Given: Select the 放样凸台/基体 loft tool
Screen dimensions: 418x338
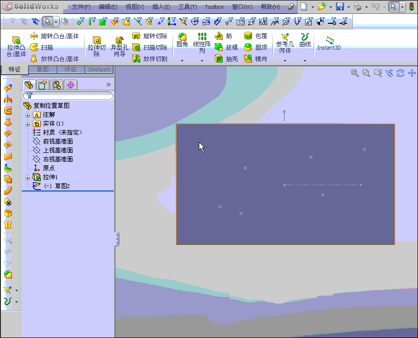Looking at the screenshot, I should click(x=54, y=59).
